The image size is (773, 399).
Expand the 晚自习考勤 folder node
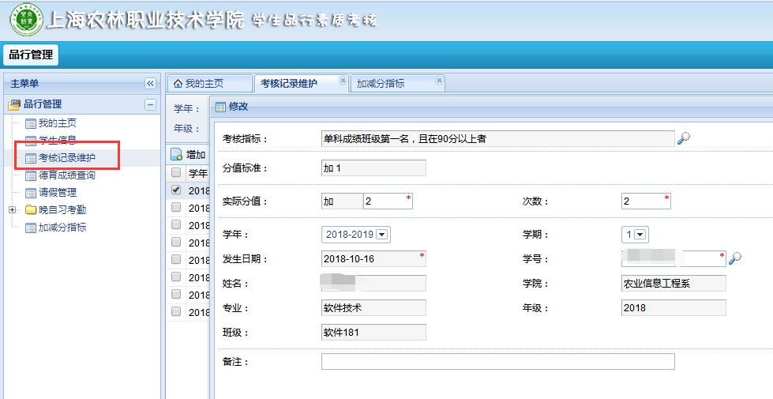pos(12,210)
